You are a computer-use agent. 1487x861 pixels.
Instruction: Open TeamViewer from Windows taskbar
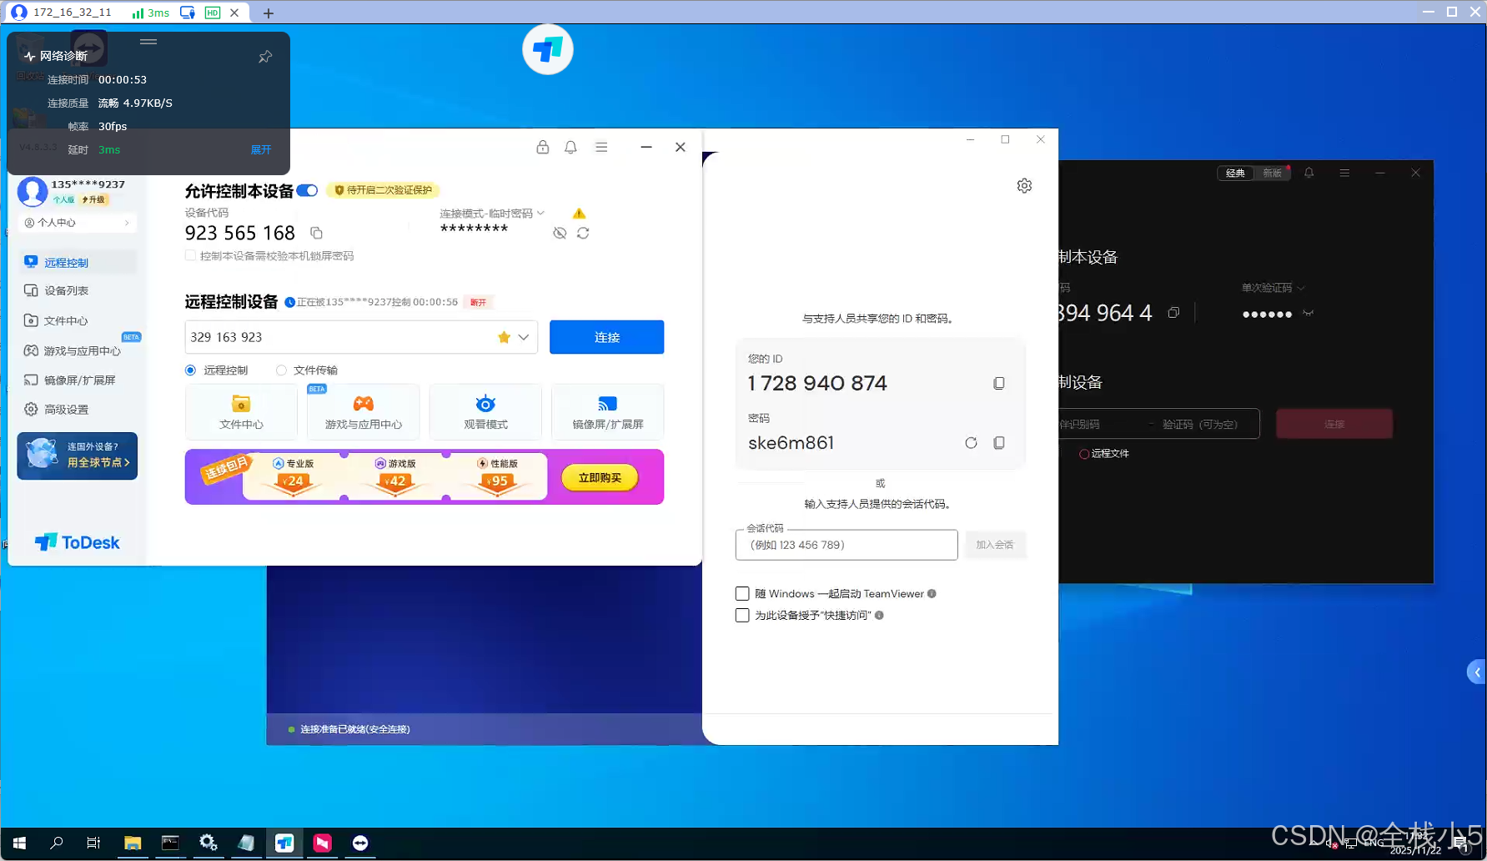point(360,843)
